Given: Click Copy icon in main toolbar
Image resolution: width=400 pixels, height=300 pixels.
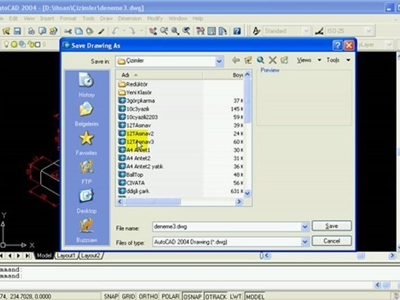Looking at the screenshot, I should [x=79, y=31].
